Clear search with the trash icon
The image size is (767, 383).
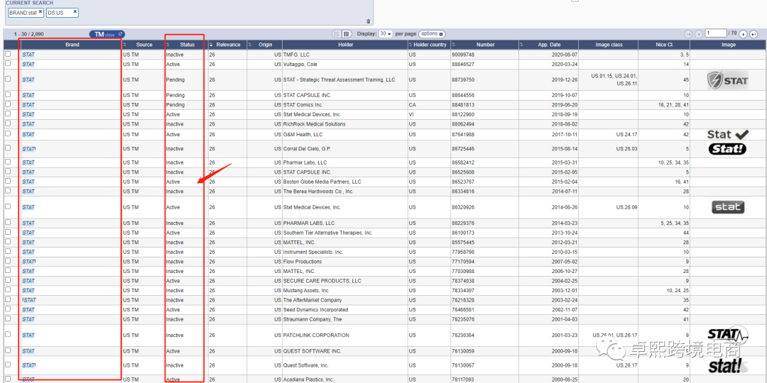click(369, 21)
